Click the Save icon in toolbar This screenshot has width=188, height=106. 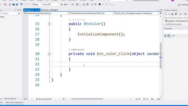tap(14, 4)
